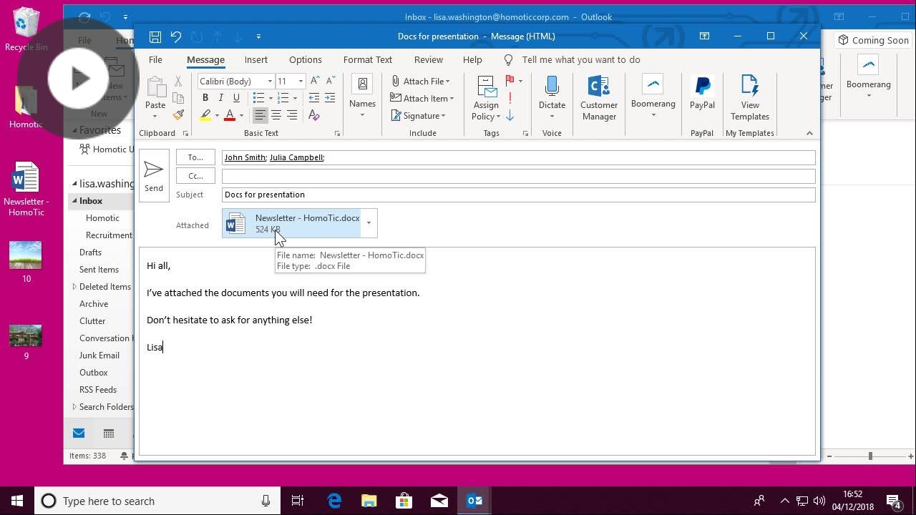Click the Save icon in message title bar

(155, 36)
